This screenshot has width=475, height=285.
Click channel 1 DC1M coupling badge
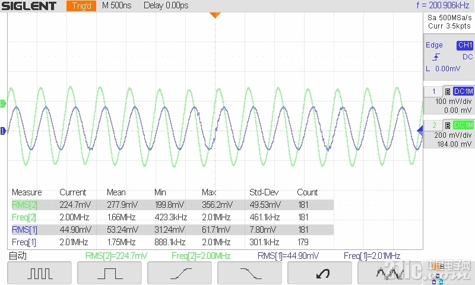[463, 91]
